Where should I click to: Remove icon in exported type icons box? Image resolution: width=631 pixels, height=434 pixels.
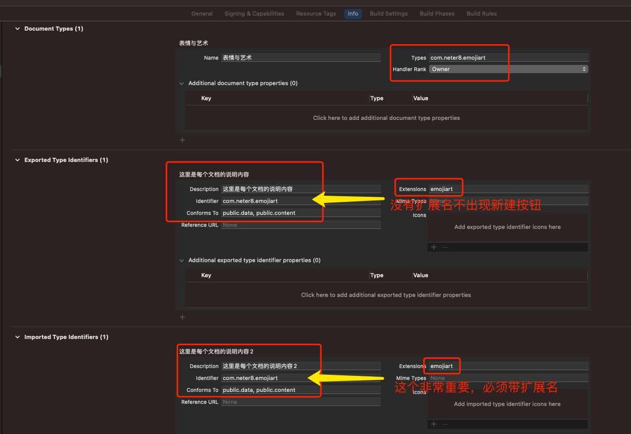(x=445, y=247)
